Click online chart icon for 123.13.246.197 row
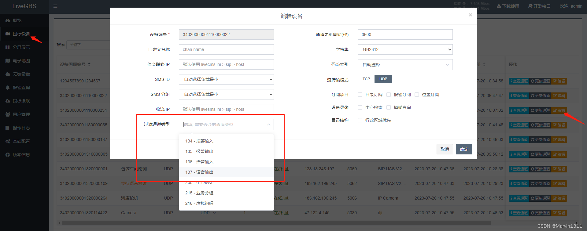This screenshot has height=231, width=587. 286,169
